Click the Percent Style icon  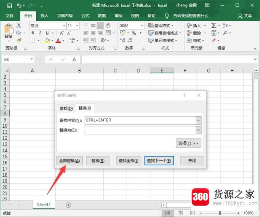pos(134,33)
